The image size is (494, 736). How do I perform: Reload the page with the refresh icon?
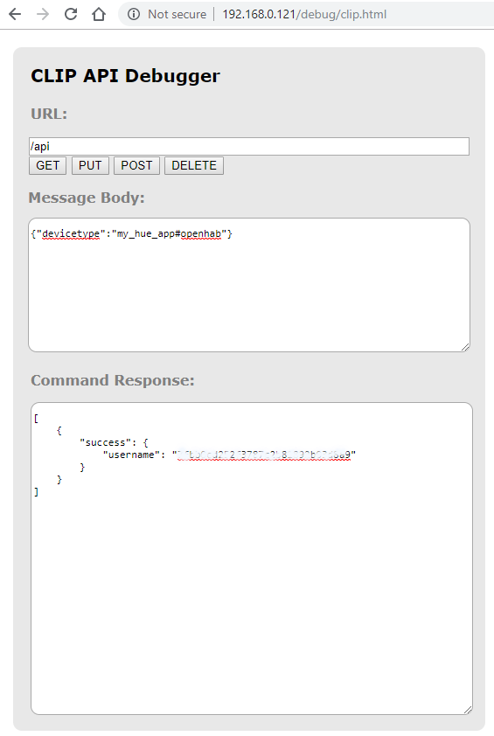point(71,14)
